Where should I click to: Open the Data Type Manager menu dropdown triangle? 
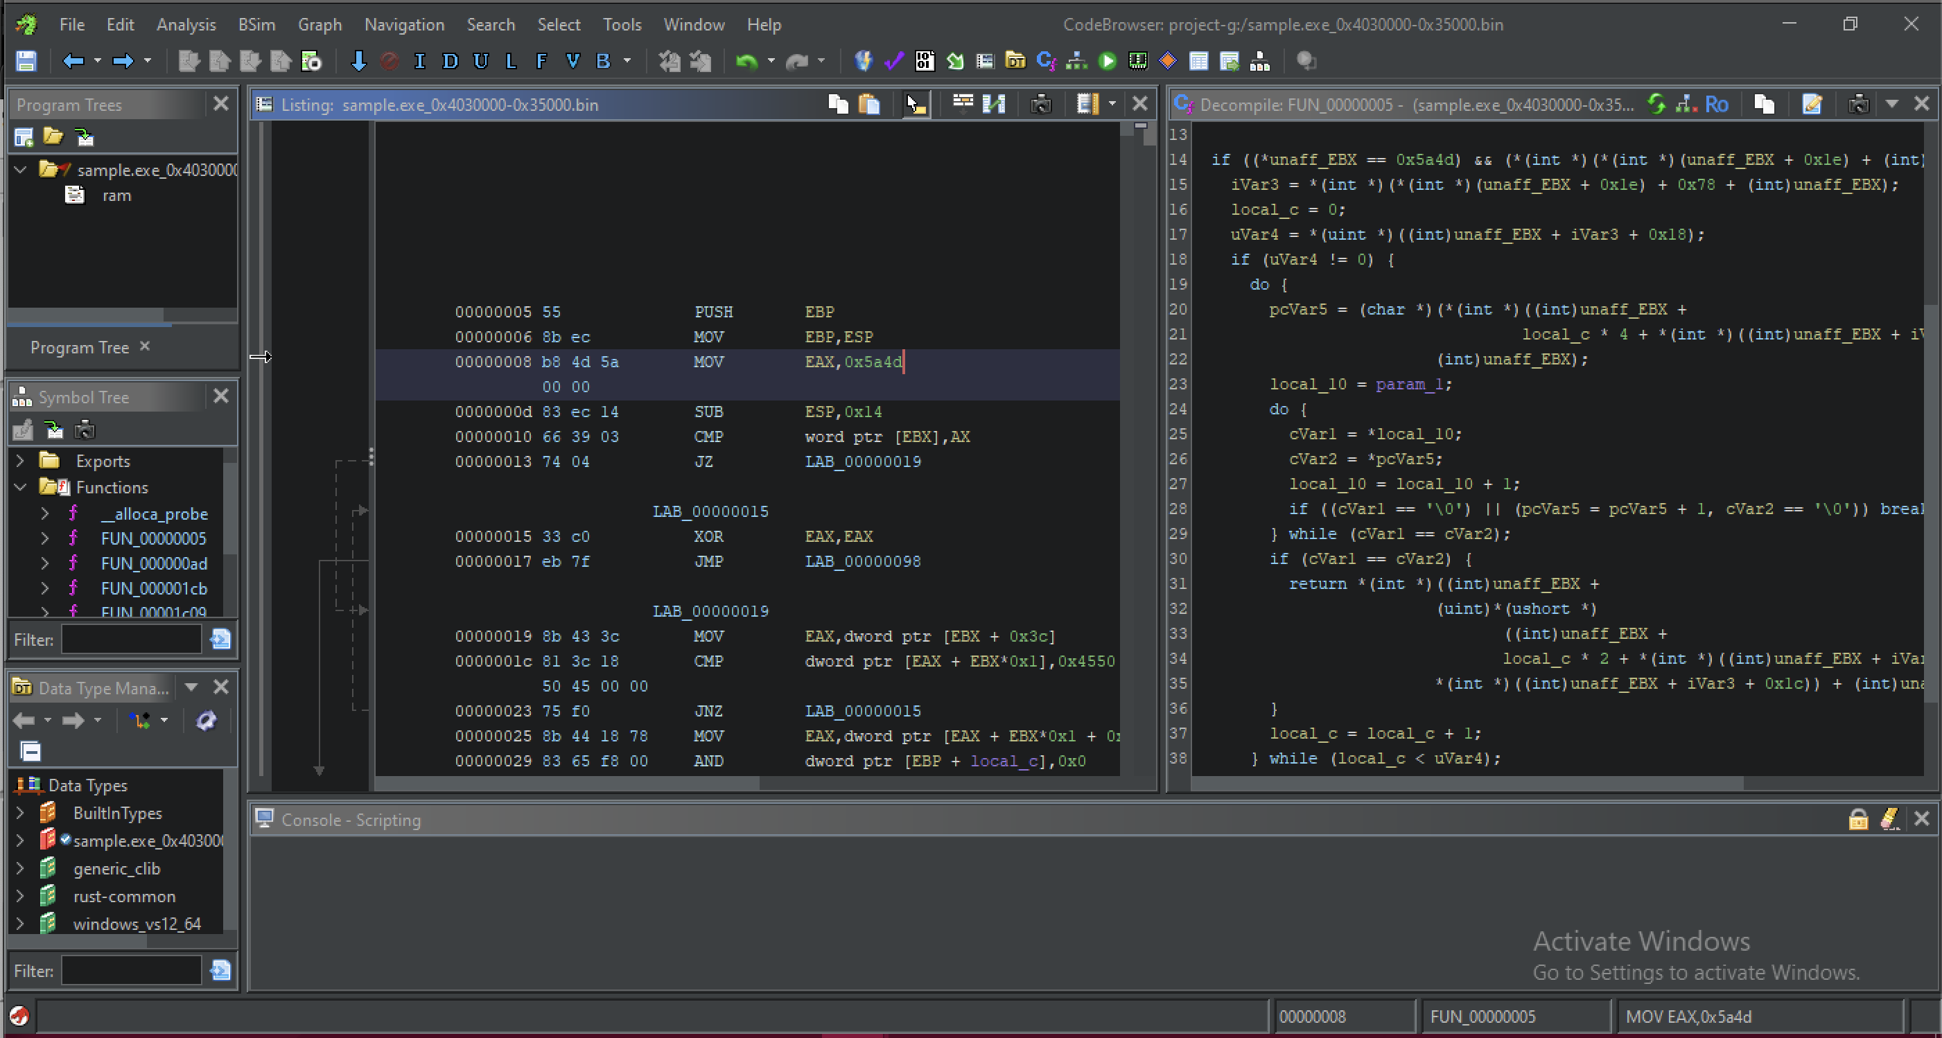pyautogui.click(x=191, y=687)
